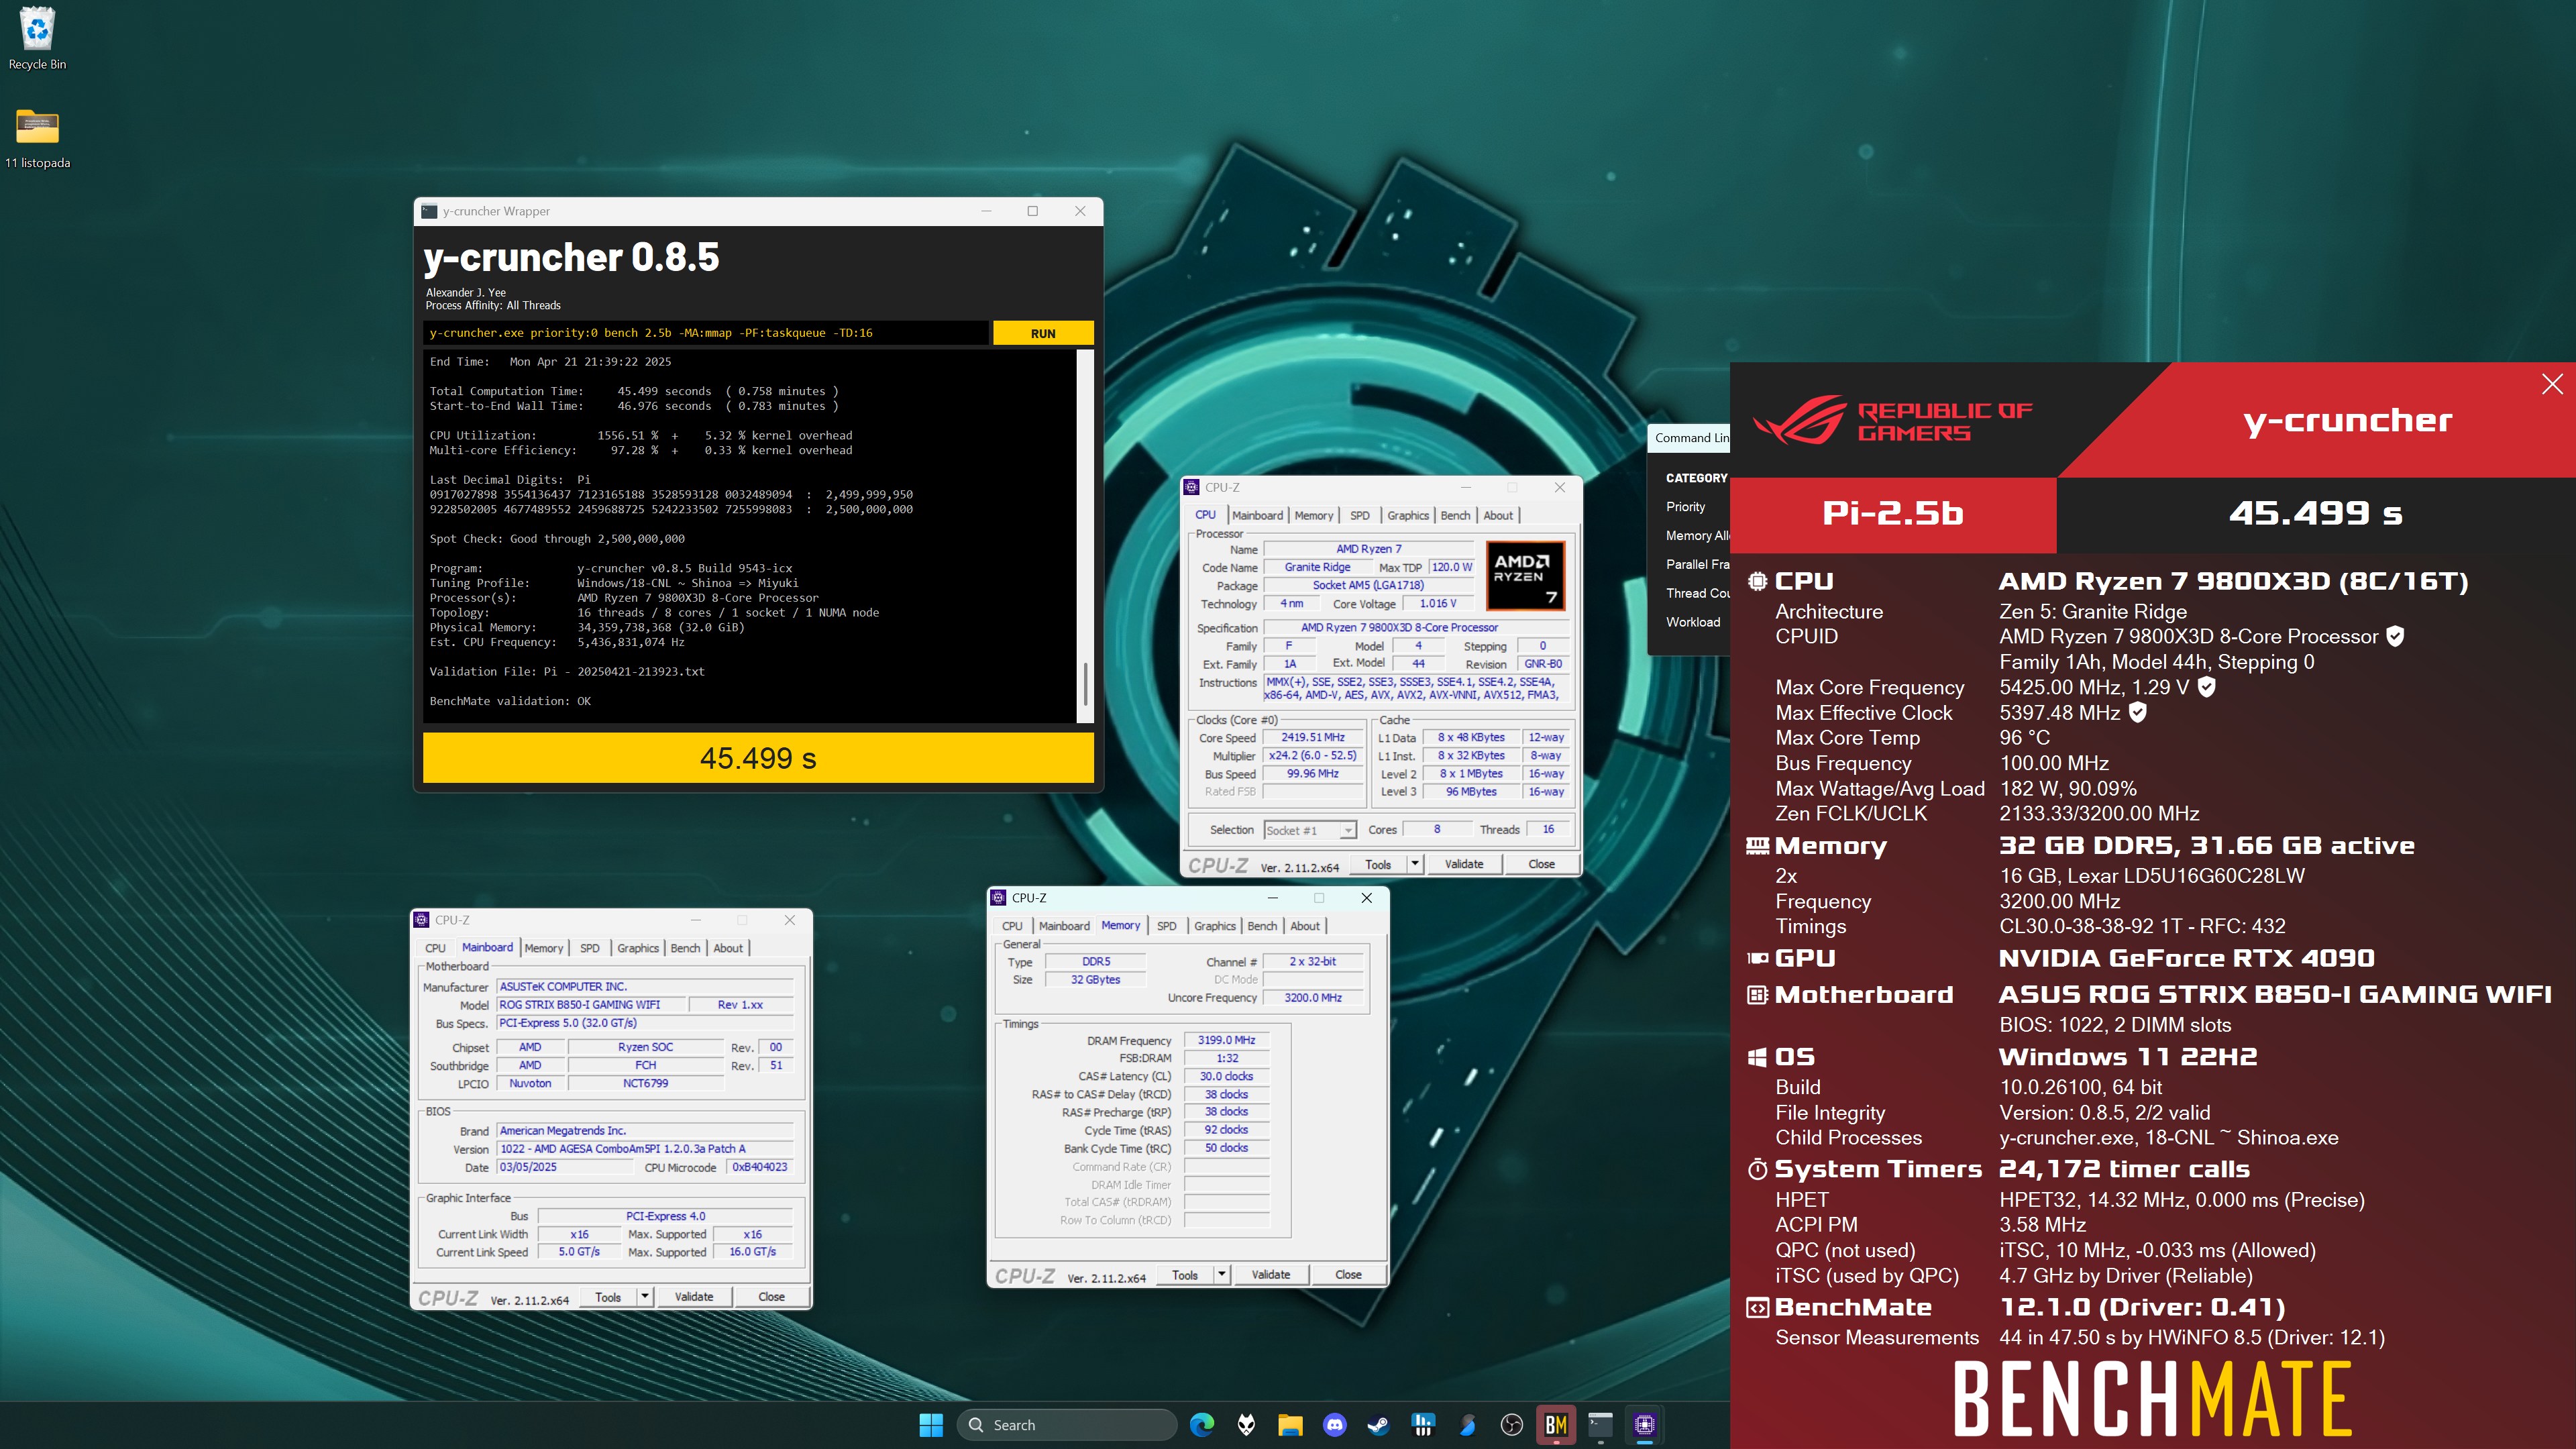The height and width of the screenshot is (1449, 2576).
Task: Click the DRAM Frequency 3199.0 MHz value
Action: (1227, 1040)
